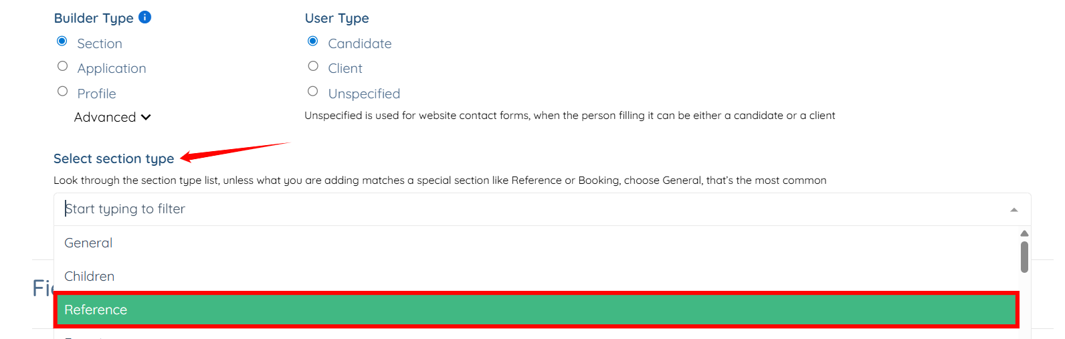Click the Select section type heading
The image size is (1065, 339).
click(114, 158)
